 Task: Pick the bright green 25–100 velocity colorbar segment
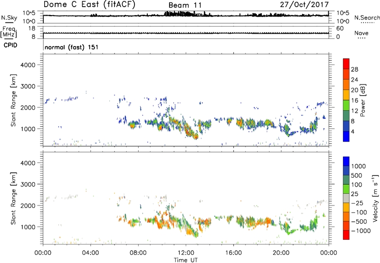tap(346, 189)
